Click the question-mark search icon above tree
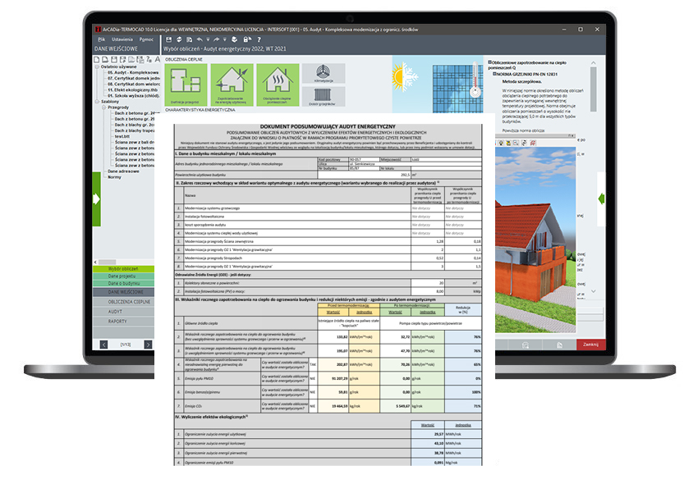Screen dimensions: 698x484 click(149, 59)
